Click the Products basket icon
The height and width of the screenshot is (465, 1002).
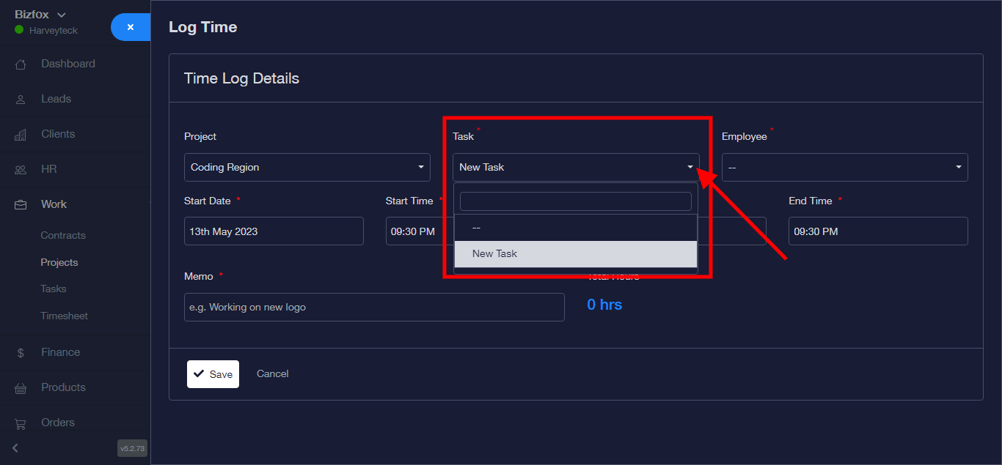click(x=21, y=388)
